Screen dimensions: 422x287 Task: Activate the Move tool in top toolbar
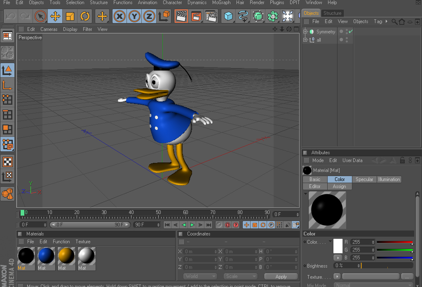click(x=55, y=16)
